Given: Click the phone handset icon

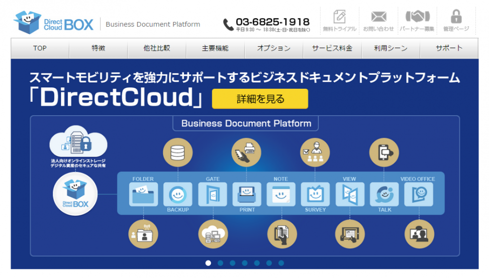Looking at the screenshot, I should tap(228, 25).
